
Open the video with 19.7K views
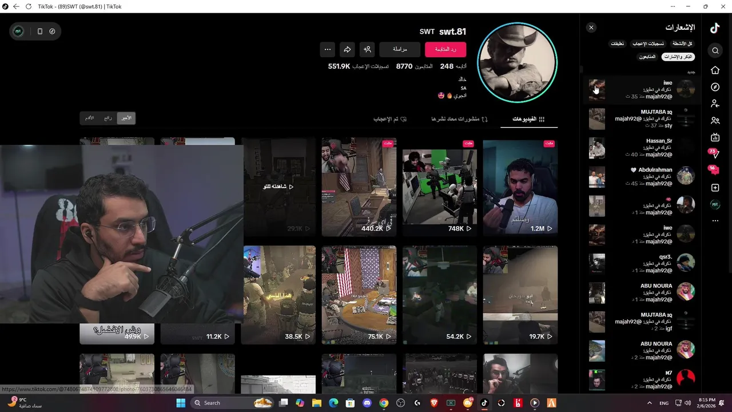(520, 295)
